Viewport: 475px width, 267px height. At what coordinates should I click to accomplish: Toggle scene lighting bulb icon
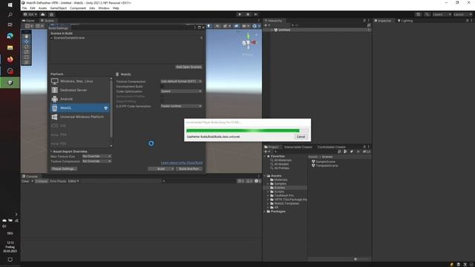pos(209,26)
